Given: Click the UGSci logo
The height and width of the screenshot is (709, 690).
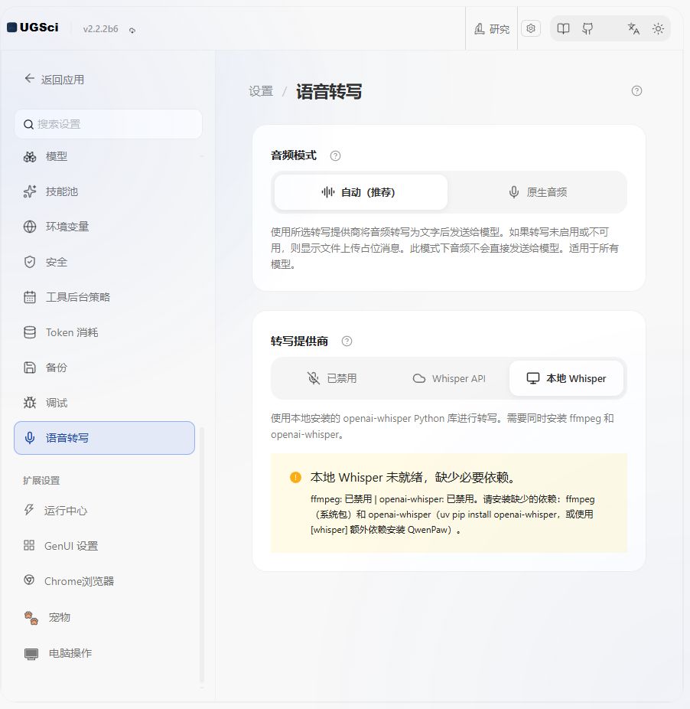Looking at the screenshot, I should click(33, 28).
